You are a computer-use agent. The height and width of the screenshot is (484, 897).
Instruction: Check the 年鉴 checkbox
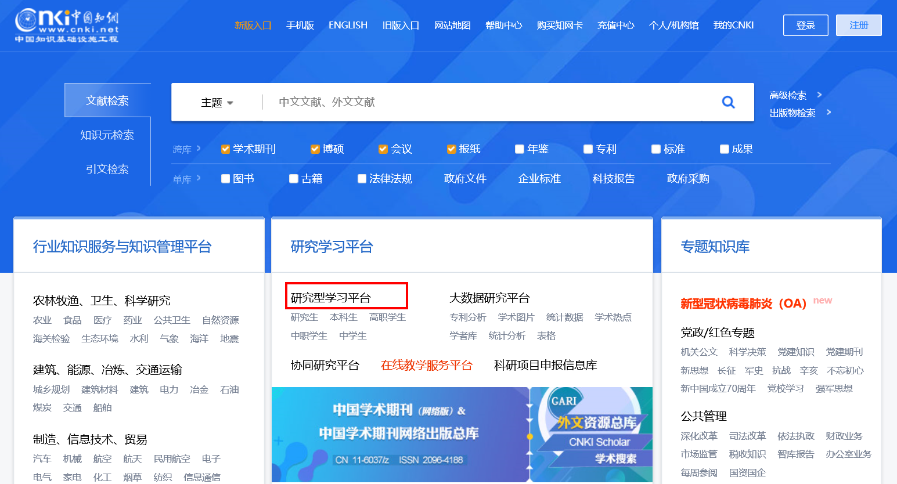pyautogui.click(x=520, y=149)
